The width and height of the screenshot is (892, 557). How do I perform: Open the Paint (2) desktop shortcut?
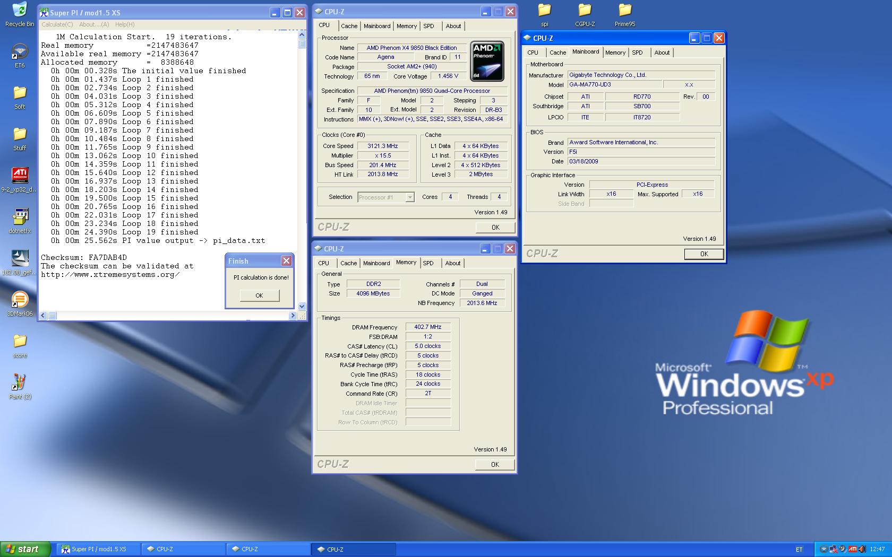coord(20,387)
